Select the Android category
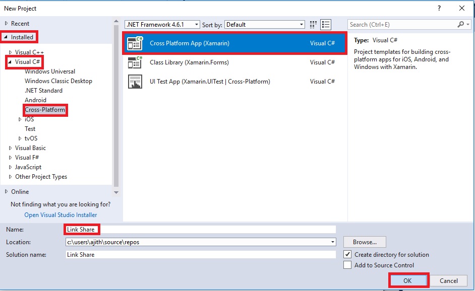The height and width of the screenshot is (291, 475). pyautogui.click(x=35, y=100)
